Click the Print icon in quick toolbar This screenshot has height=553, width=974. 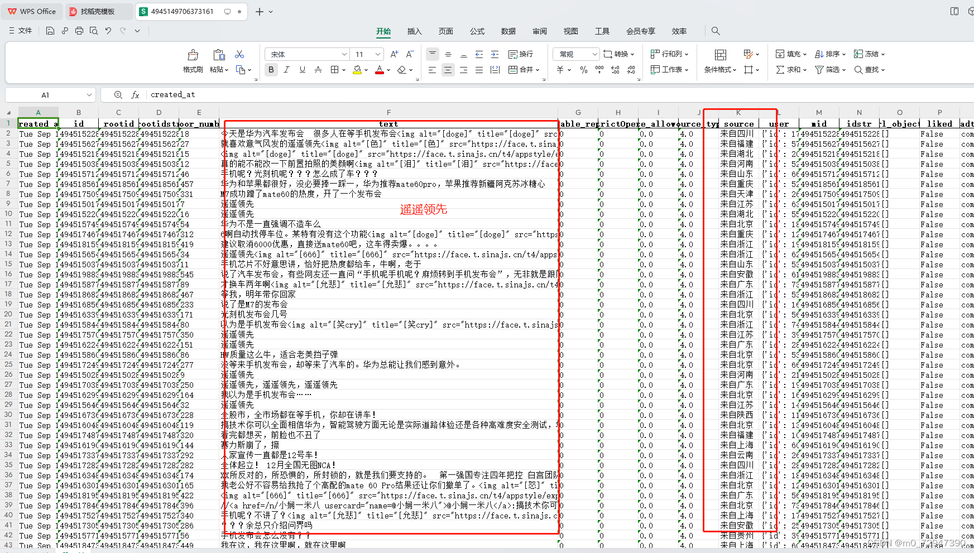click(x=79, y=31)
